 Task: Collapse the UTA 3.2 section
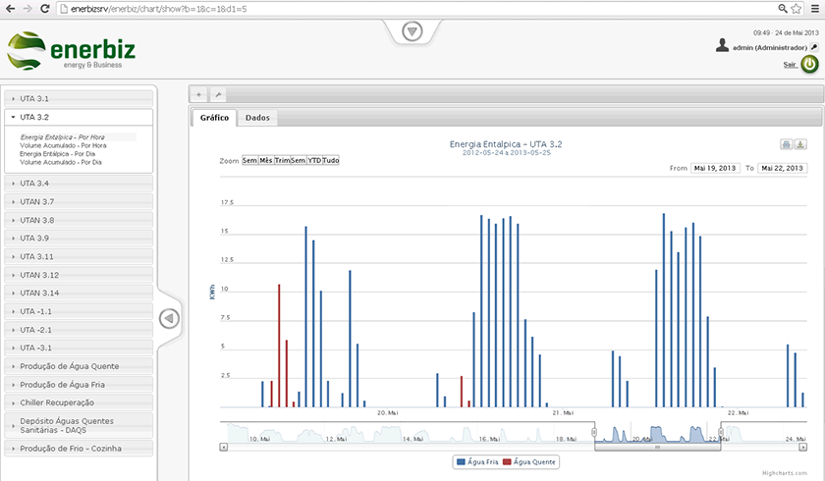click(79, 117)
